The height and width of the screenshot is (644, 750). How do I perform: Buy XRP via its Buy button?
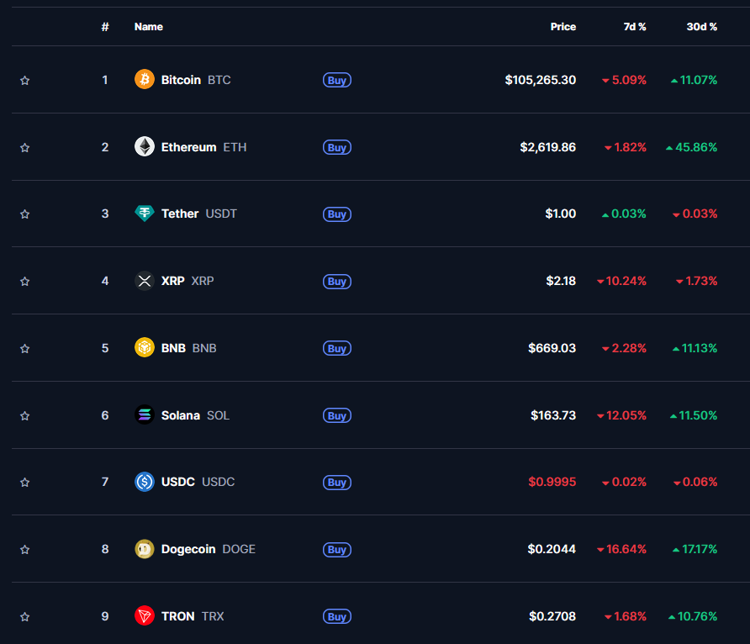click(337, 282)
